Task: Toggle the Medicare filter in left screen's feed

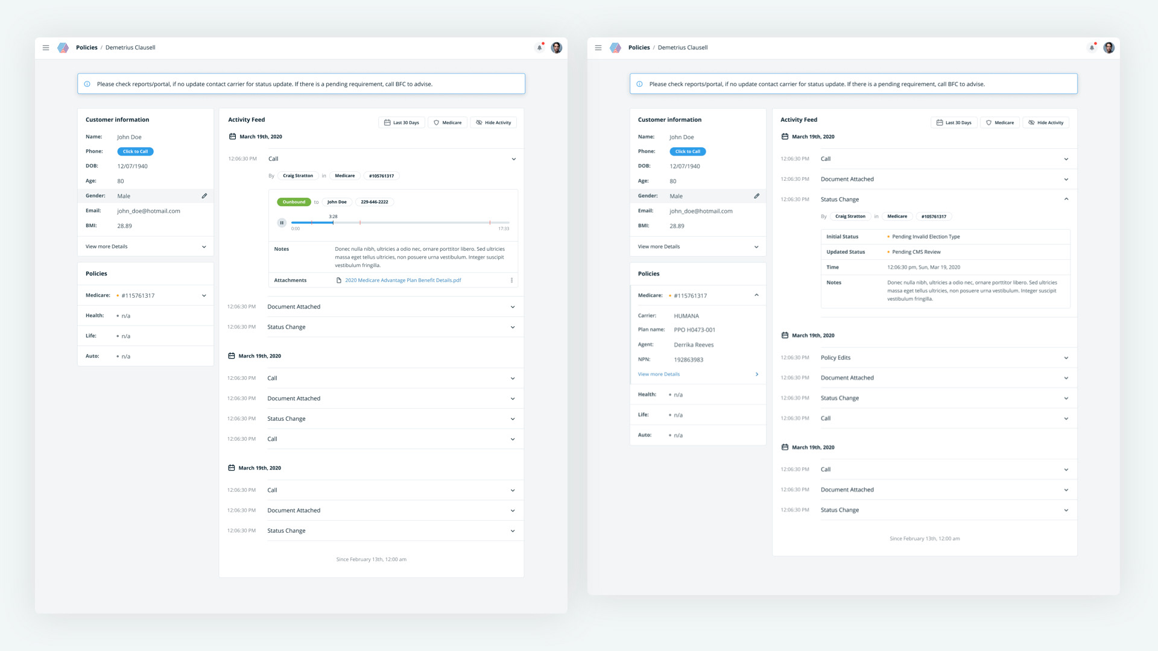Action: (448, 122)
